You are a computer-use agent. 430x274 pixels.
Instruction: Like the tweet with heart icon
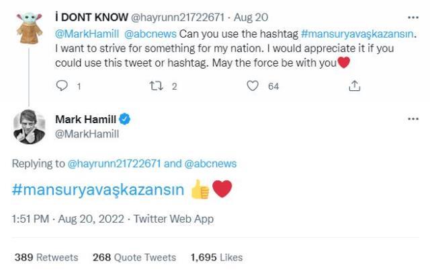pyautogui.click(x=253, y=86)
